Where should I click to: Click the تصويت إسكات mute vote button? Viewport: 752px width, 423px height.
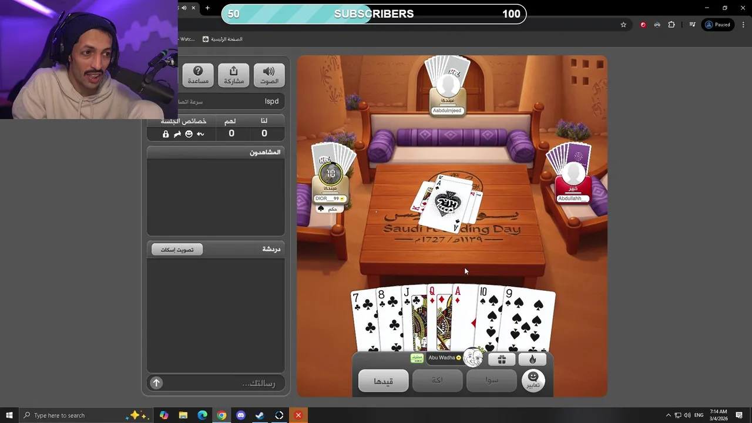pyautogui.click(x=177, y=250)
